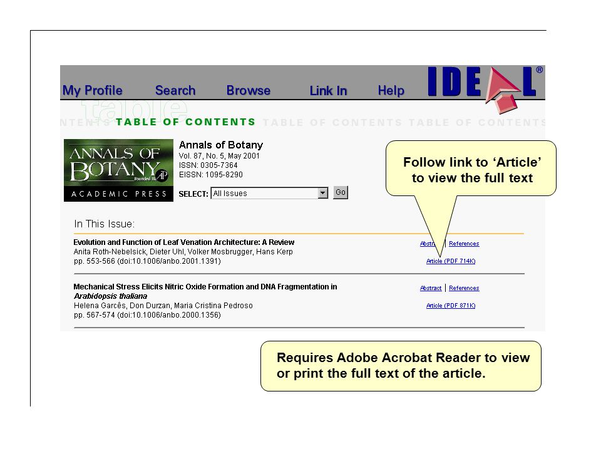Click the Evolution and Function of Leaf Venation title
This screenshot has height=451, width=601.
(184, 242)
